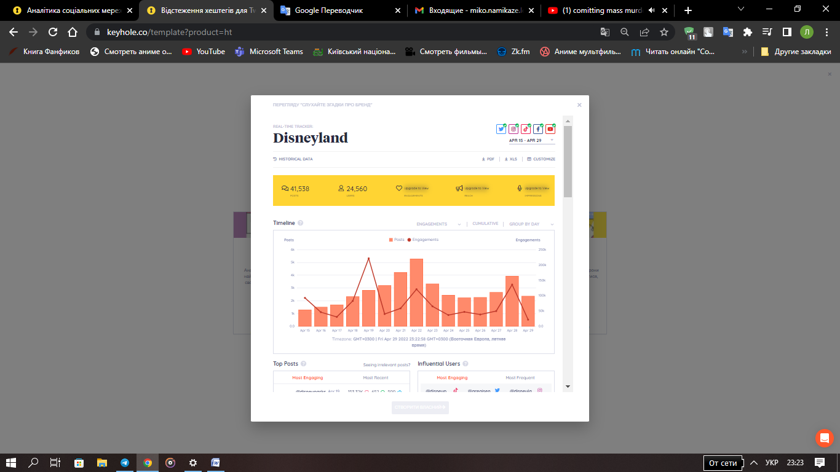Click the modal scrollbar up arrow
Image resolution: width=840 pixels, height=472 pixels.
point(568,120)
